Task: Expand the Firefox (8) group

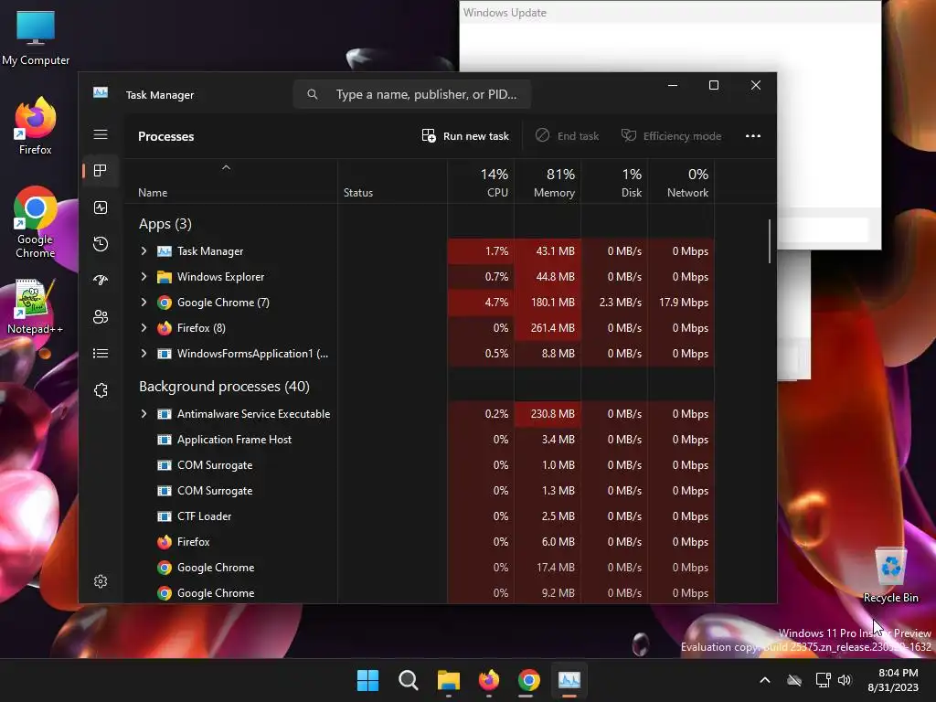Action: (144, 328)
